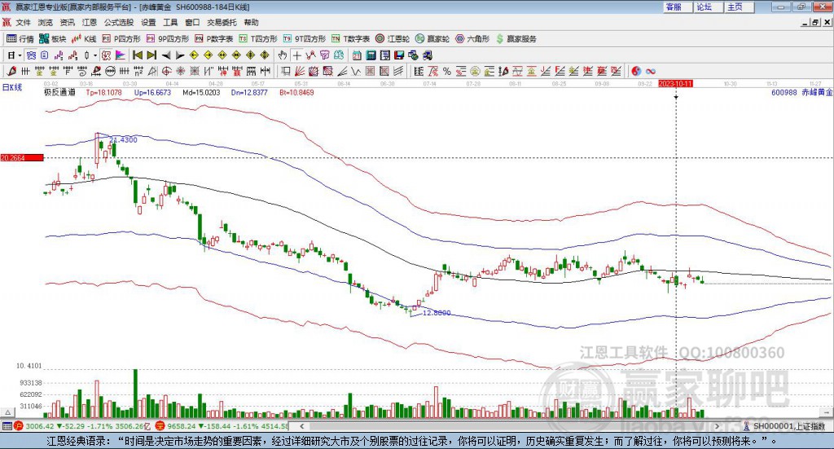Click the Tp=18.1078 indicator value
Screen dimensions: 834x449
(103, 93)
